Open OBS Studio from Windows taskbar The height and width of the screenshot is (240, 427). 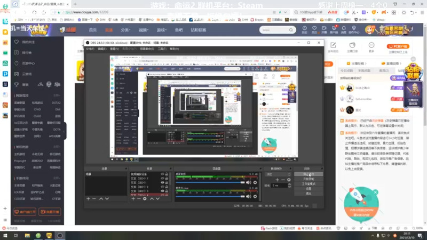pyautogui.click(x=60, y=235)
